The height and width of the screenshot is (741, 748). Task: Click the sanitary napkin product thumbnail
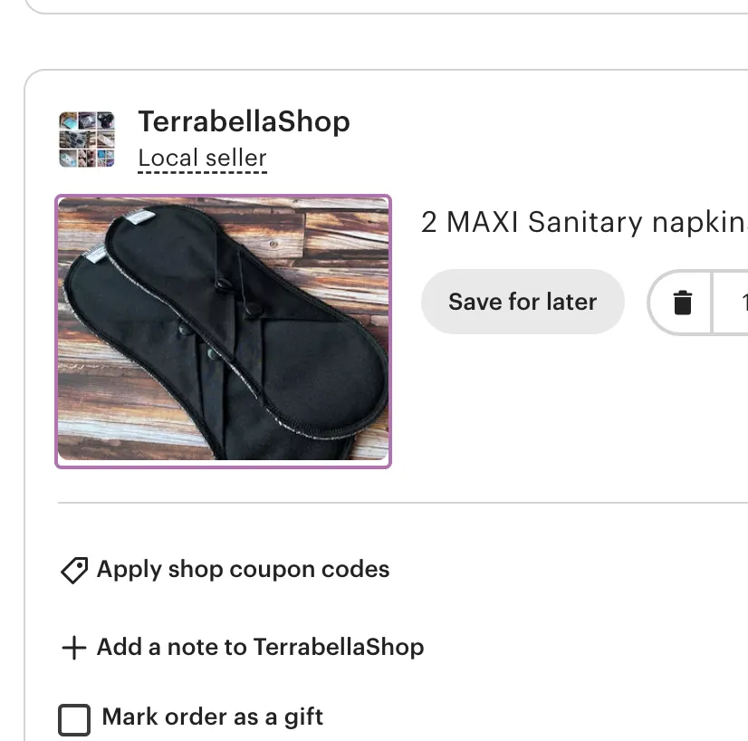pos(223,330)
